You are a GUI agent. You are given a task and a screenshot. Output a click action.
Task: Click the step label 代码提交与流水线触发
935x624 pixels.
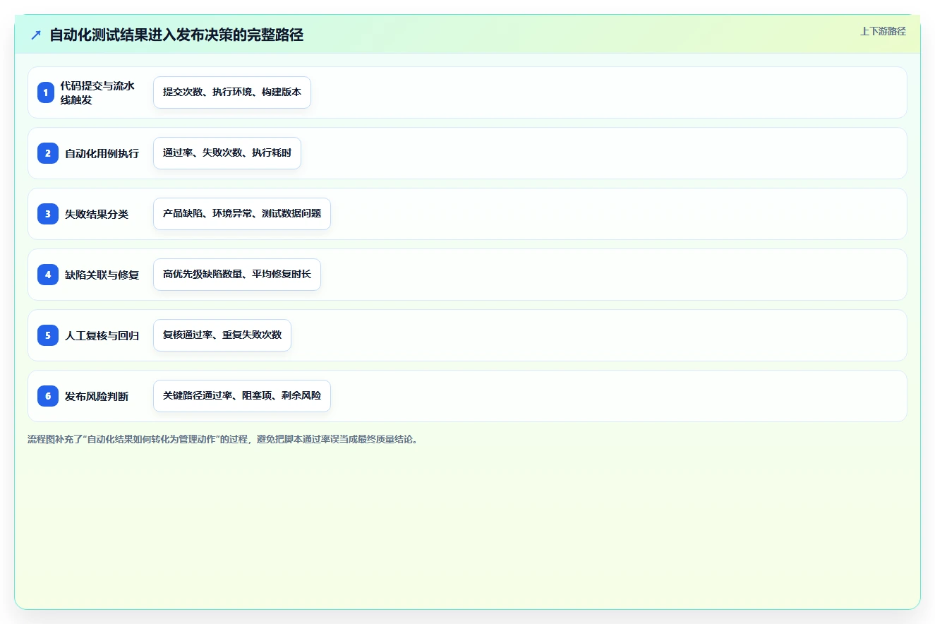tap(98, 92)
